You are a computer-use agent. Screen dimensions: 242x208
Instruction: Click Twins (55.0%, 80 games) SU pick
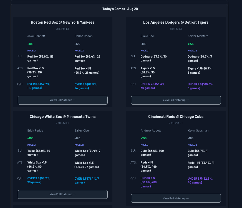coord(39,153)
